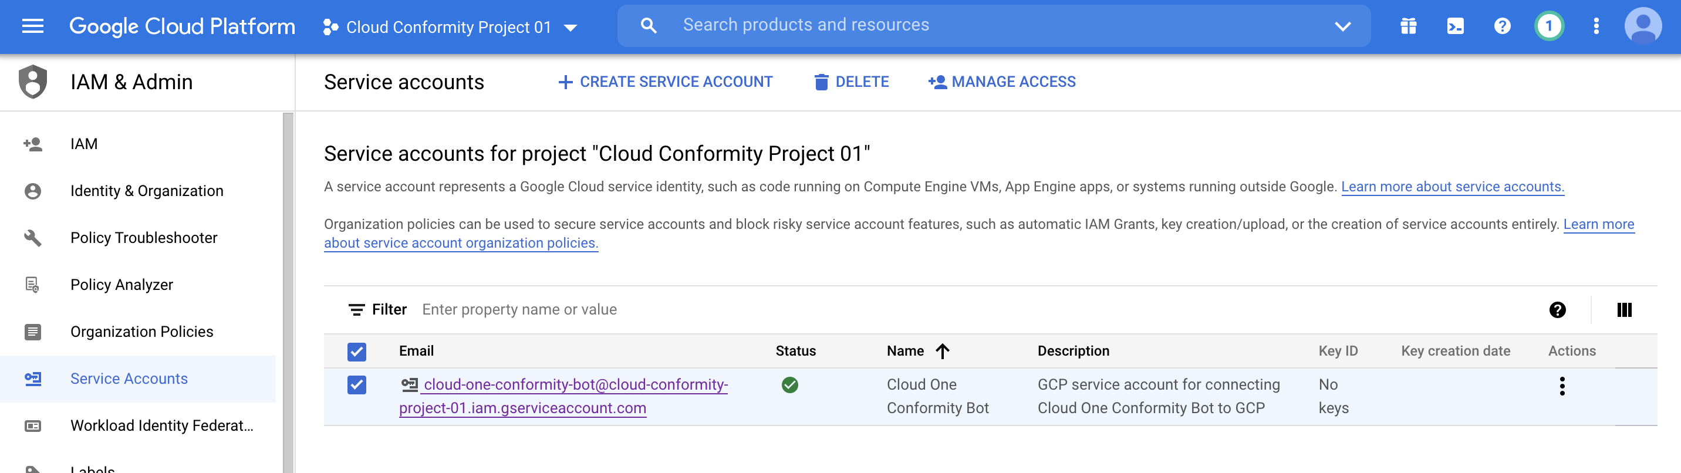Image resolution: width=1681 pixels, height=473 pixels.
Task: Activate Cloud Shell terminal icon
Action: 1454,26
